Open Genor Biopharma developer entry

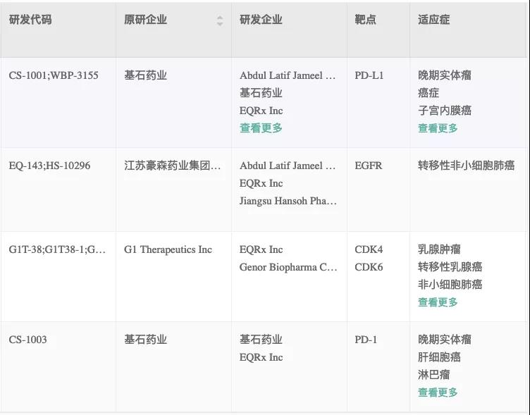pyautogui.click(x=288, y=267)
